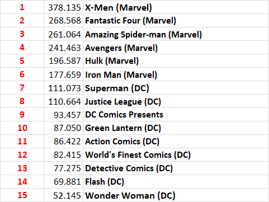Screen dimensions: 269x202
Task: Select the 196.587 cell beside Hulk
Action: pyautogui.click(x=63, y=61)
